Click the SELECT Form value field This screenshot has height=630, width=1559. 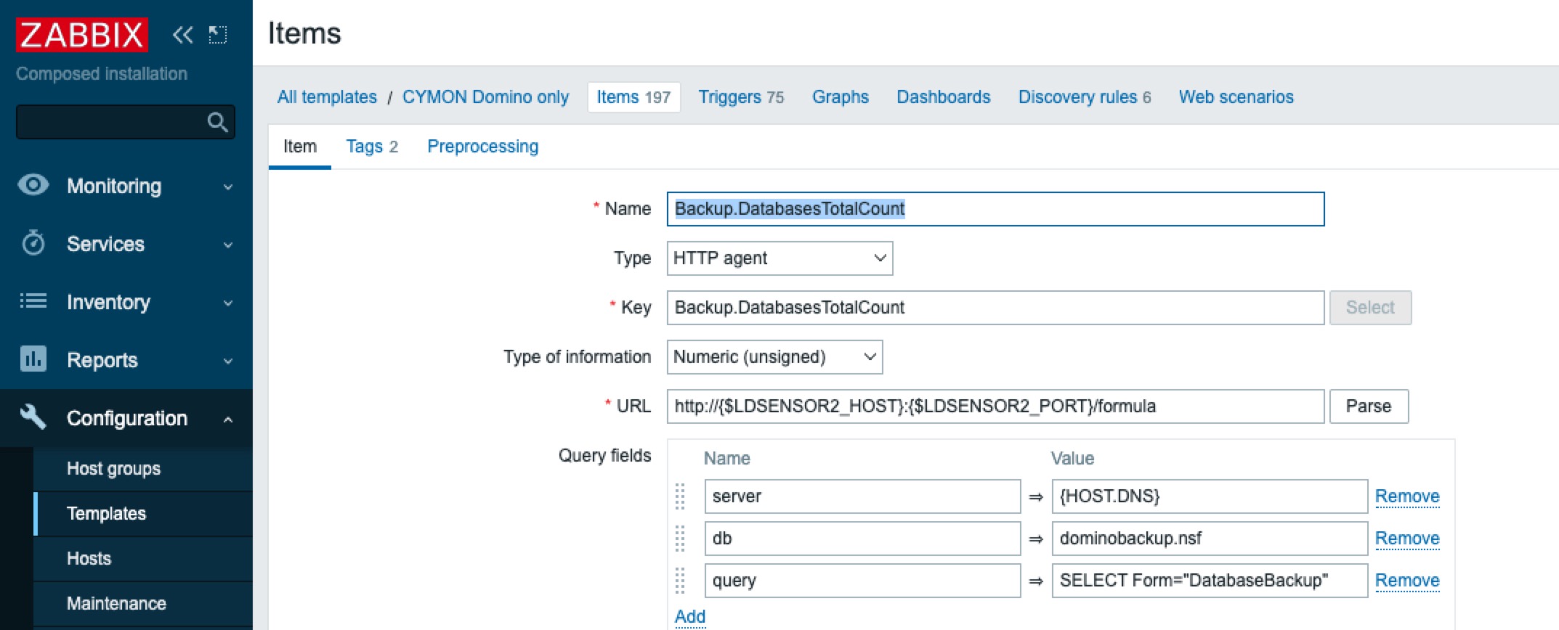(1210, 581)
